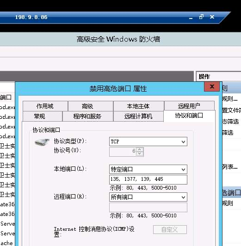Click the 自定义 ICMP button
The image size is (241, 246).
[x=170, y=229]
